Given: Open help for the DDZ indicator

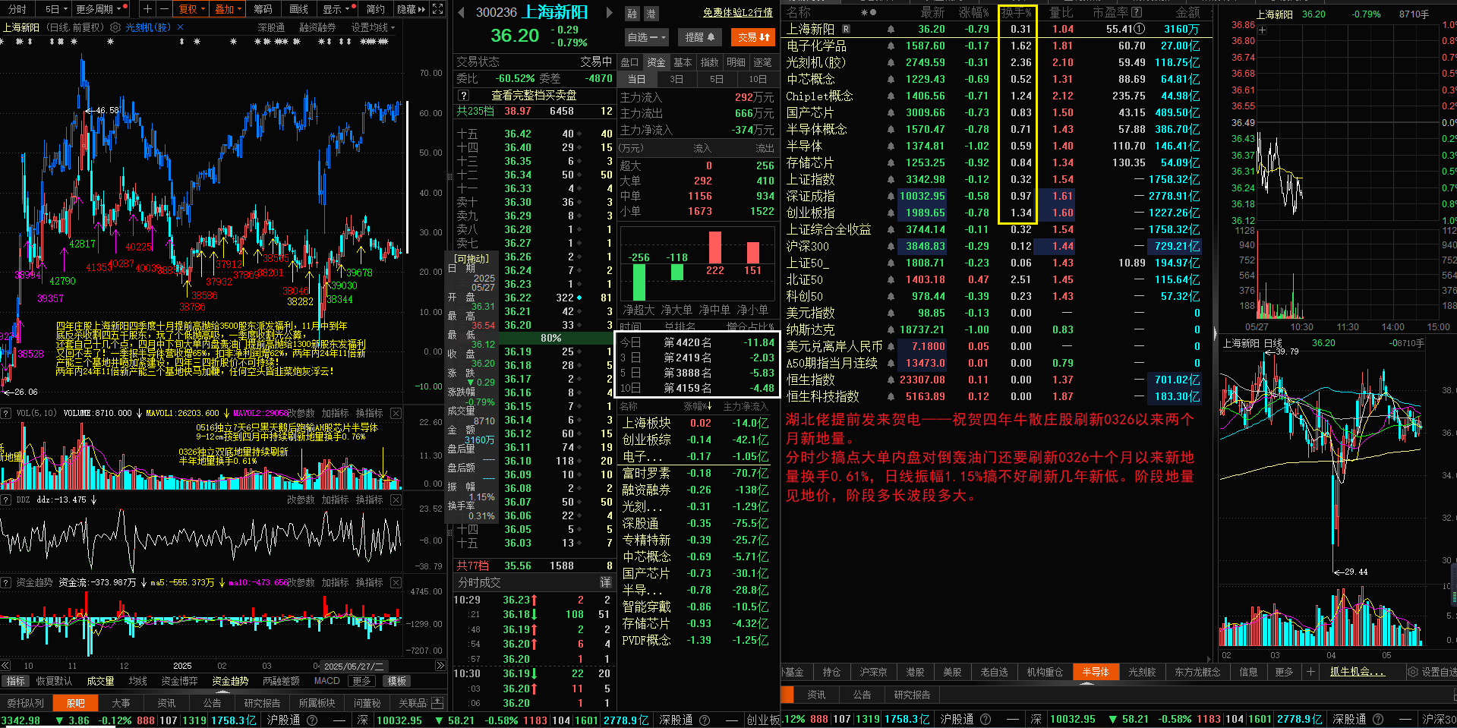Looking at the screenshot, I should tap(6, 500).
